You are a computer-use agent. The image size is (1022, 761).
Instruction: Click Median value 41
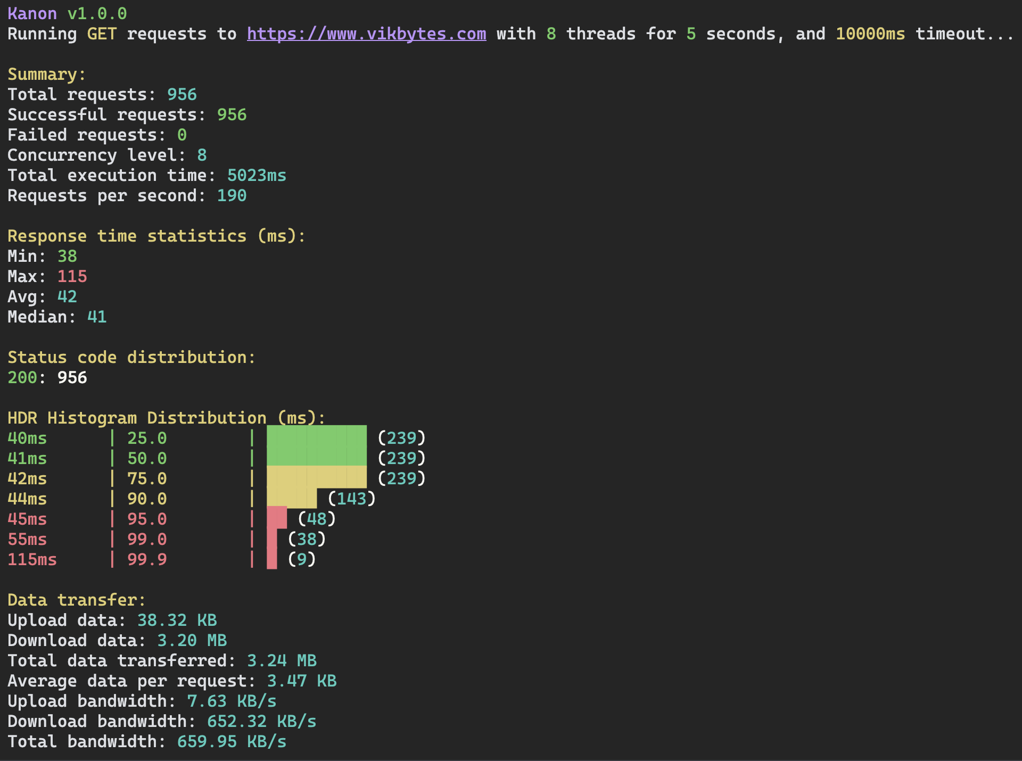point(97,317)
